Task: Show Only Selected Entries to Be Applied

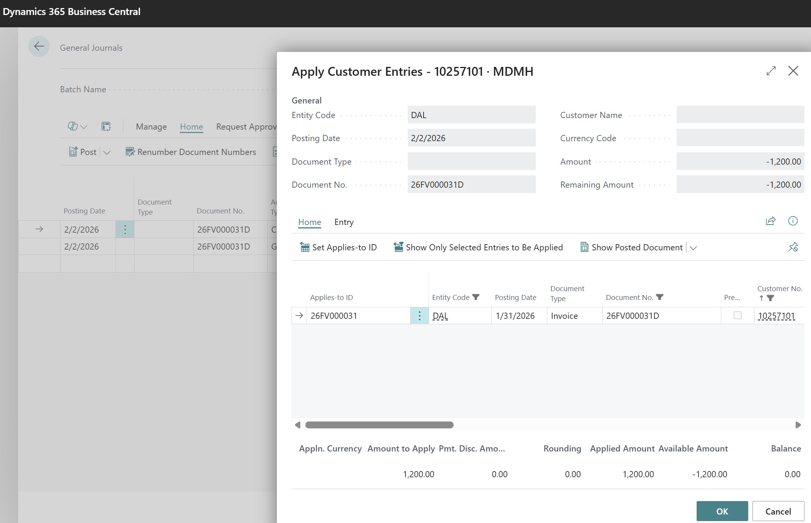Action: (x=478, y=247)
